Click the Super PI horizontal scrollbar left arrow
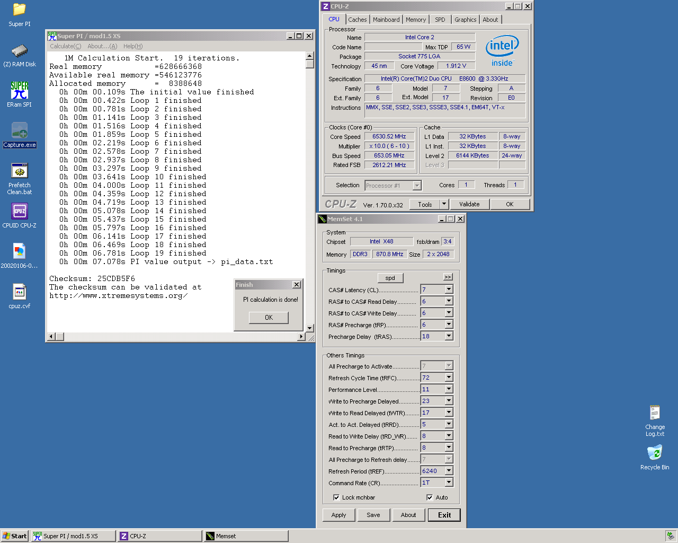The width and height of the screenshot is (678, 543). pyautogui.click(x=51, y=336)
